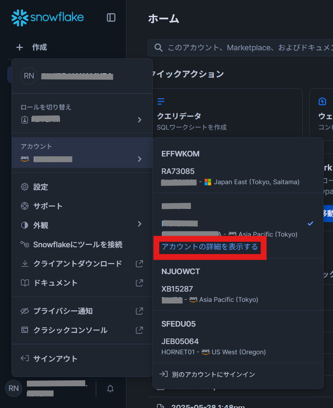
Task: Collapse the sidebar panel icon
Action: pyautogui.click(x=111, y=17)
